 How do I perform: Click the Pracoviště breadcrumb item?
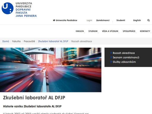tap(29, 41)
